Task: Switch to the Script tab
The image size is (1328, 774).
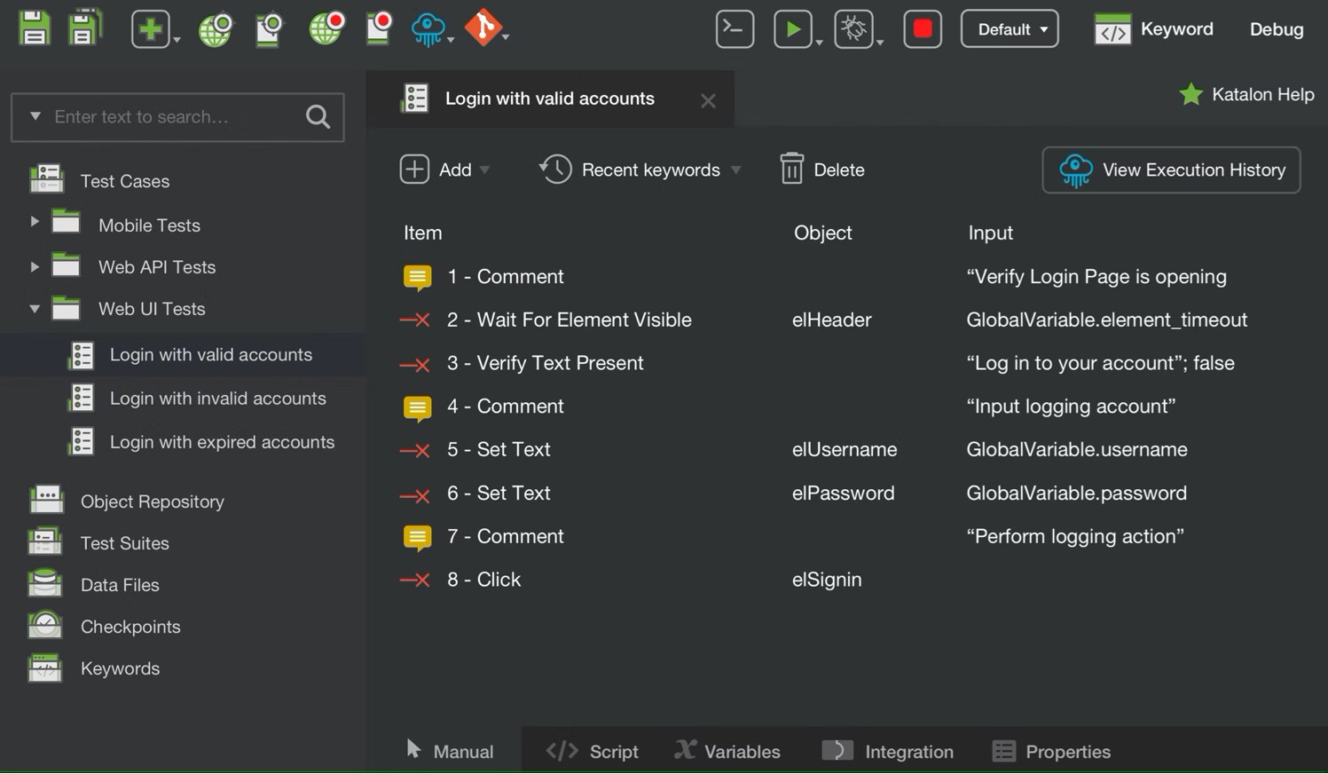Action: 592,752
